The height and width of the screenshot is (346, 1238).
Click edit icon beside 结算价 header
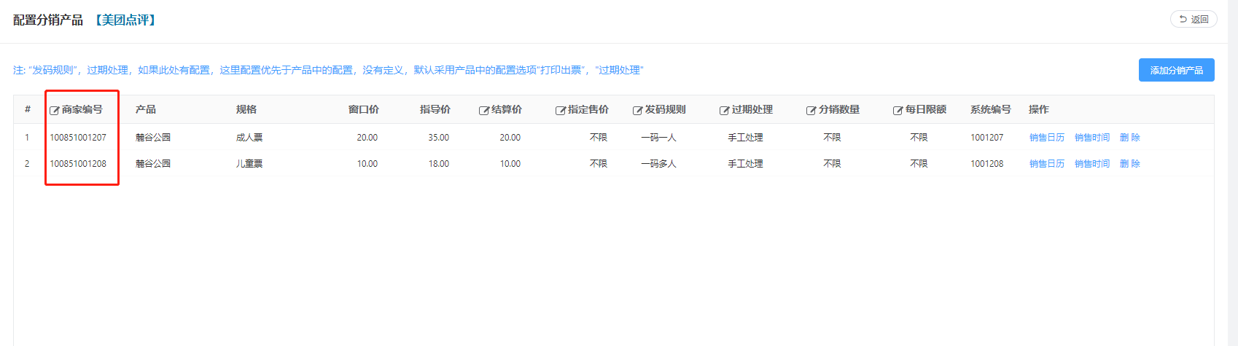pos(483,111)
